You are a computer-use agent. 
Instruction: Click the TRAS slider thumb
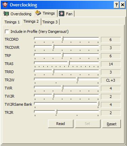69,63
